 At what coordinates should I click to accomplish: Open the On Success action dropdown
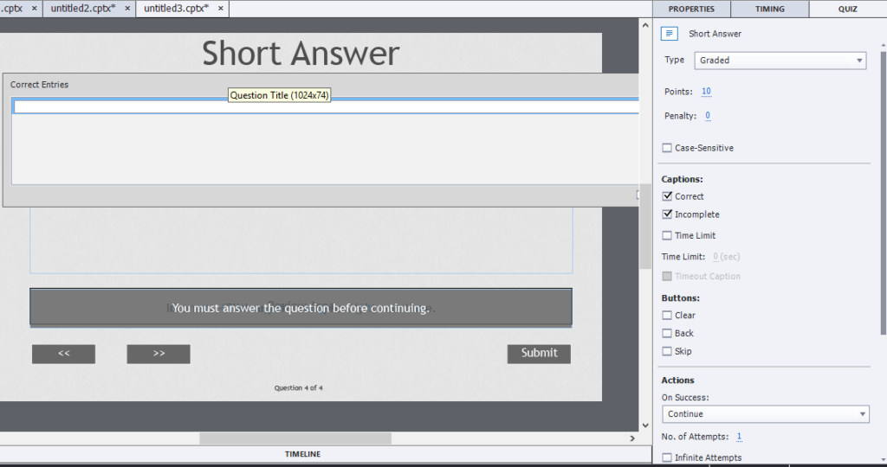click(766, 414)
